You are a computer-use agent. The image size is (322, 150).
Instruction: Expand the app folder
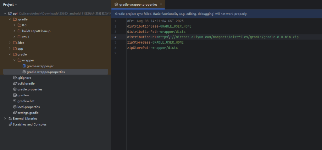tap(10, 49)
